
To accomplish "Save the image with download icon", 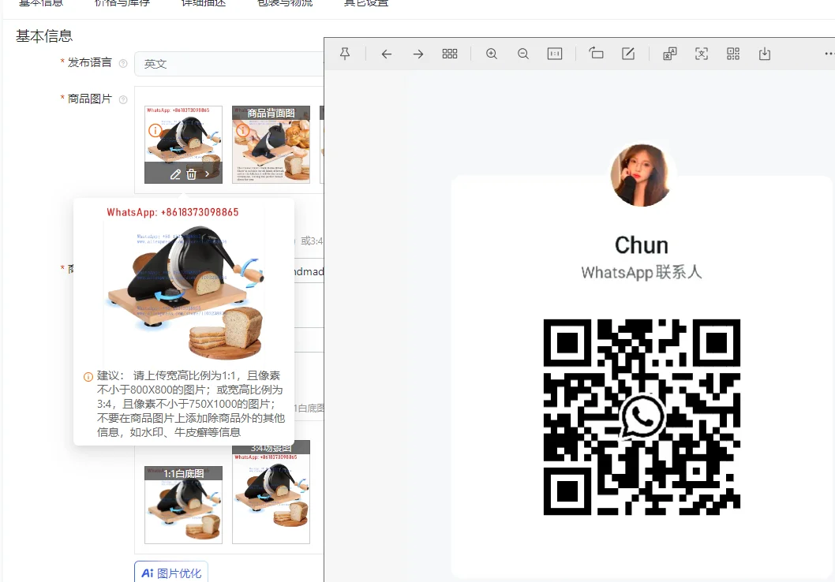I will 765,54.
